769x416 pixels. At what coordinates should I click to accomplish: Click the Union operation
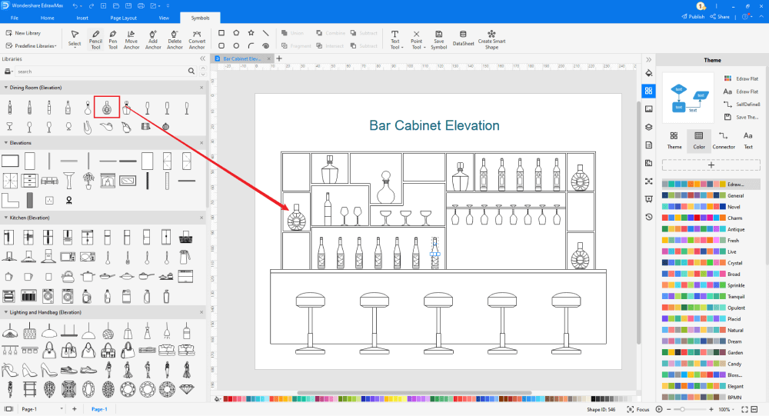(293, 33)
